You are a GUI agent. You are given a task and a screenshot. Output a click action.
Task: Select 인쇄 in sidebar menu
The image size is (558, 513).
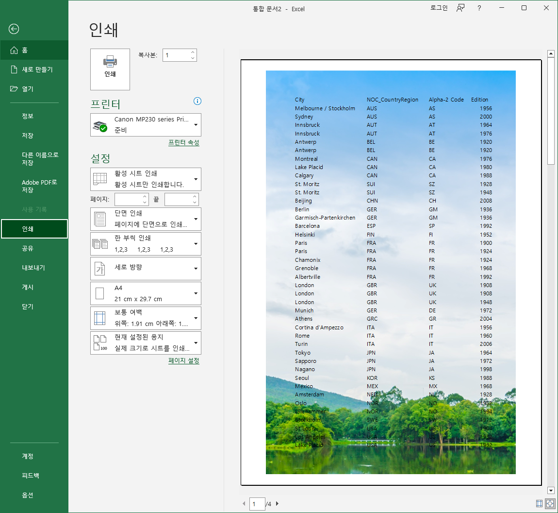click(x=34, y=229)
